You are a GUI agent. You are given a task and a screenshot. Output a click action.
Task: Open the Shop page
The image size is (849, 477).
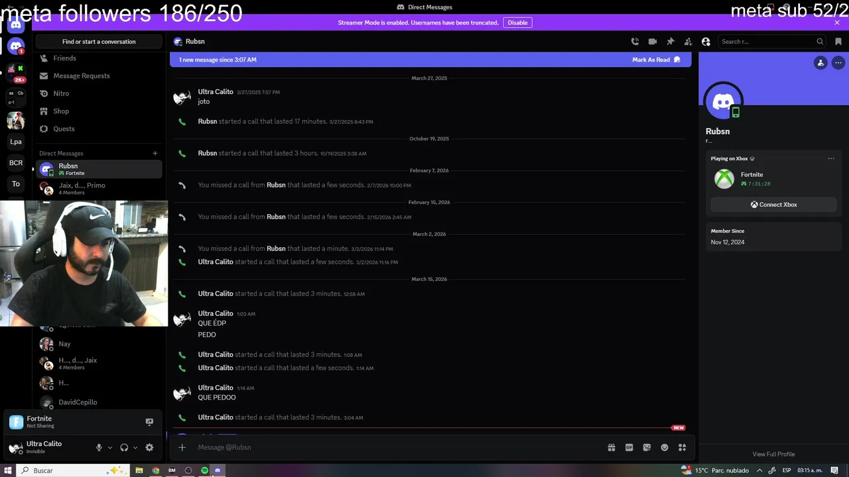99,111
